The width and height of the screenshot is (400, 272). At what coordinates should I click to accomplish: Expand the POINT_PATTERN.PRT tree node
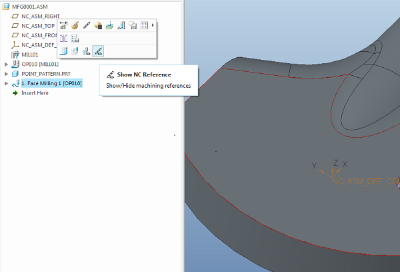point(6,74)
